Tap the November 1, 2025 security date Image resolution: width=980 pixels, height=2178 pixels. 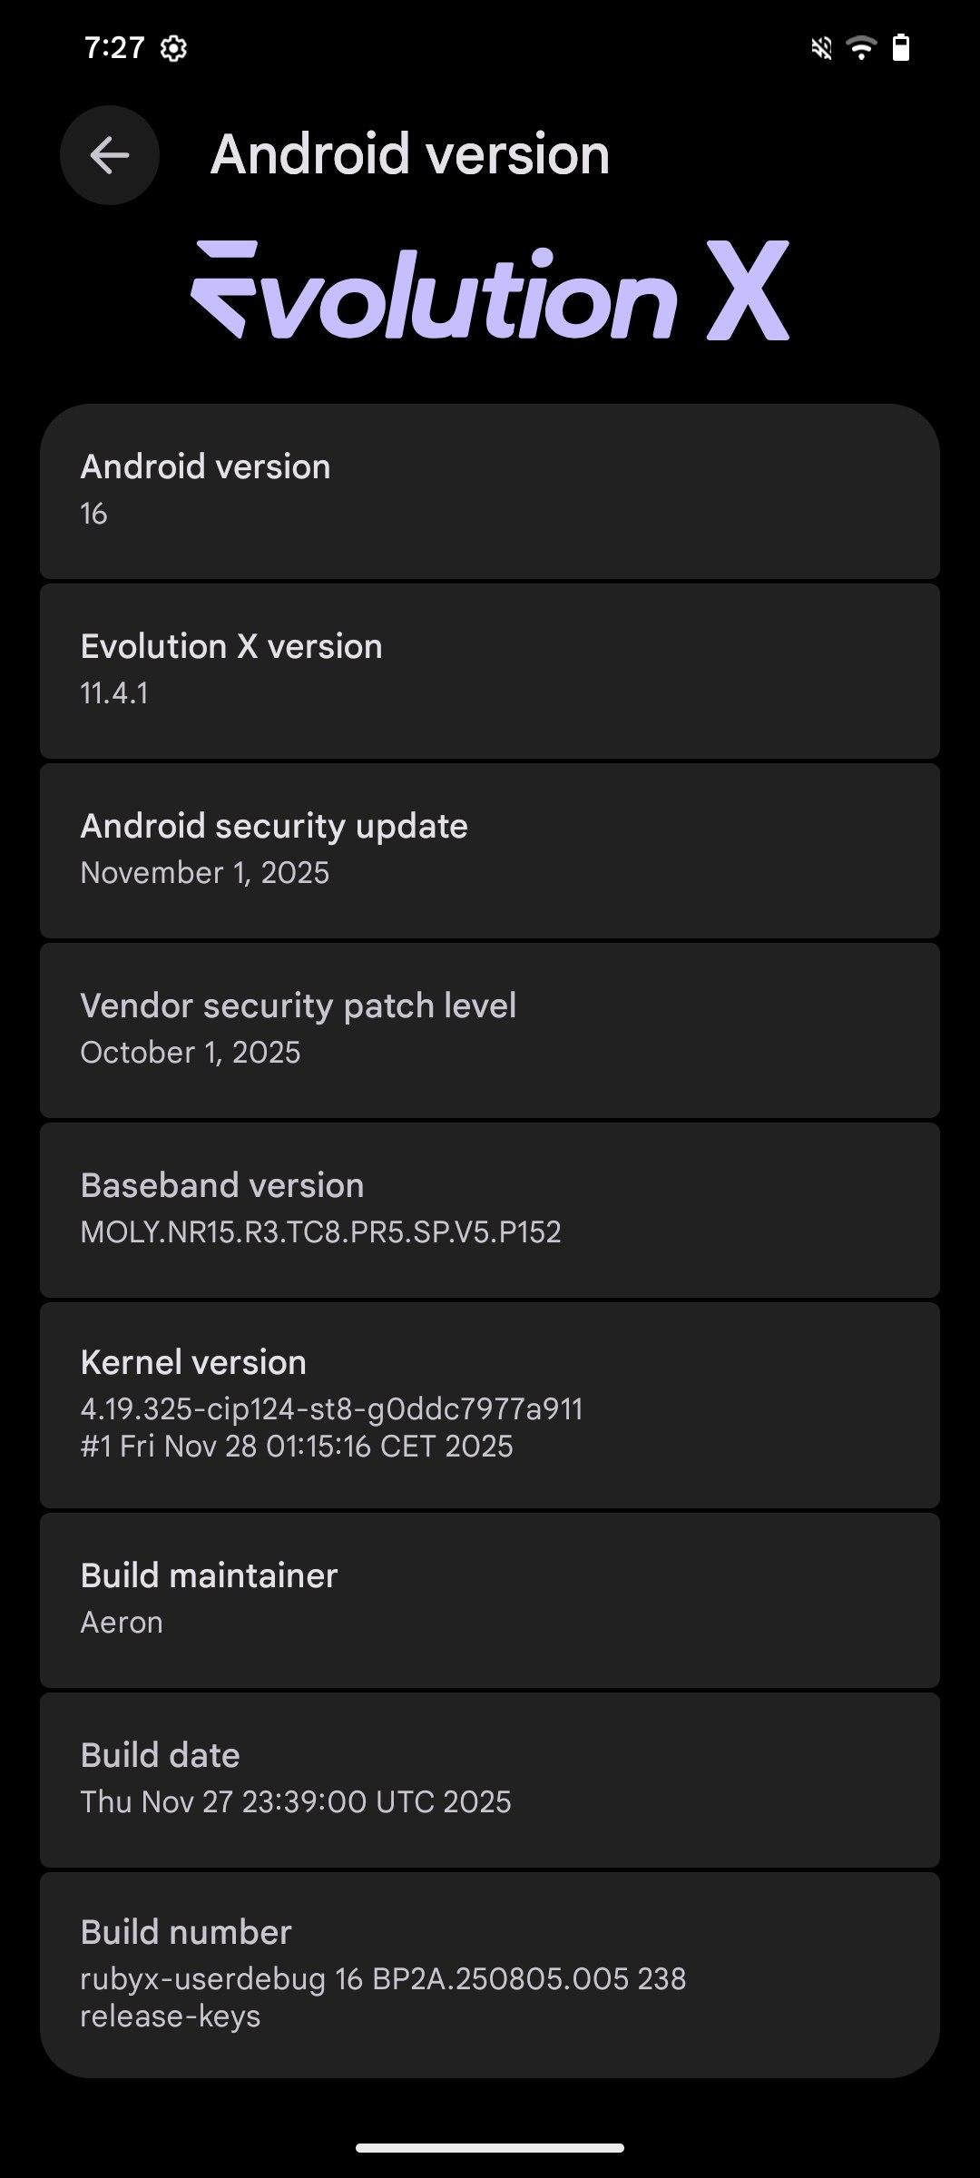click(x=205, y=873)
